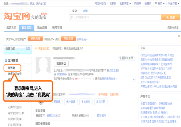Open 站内信(2) messages
This screenshot has width=181, height=127.
(41, 4)
